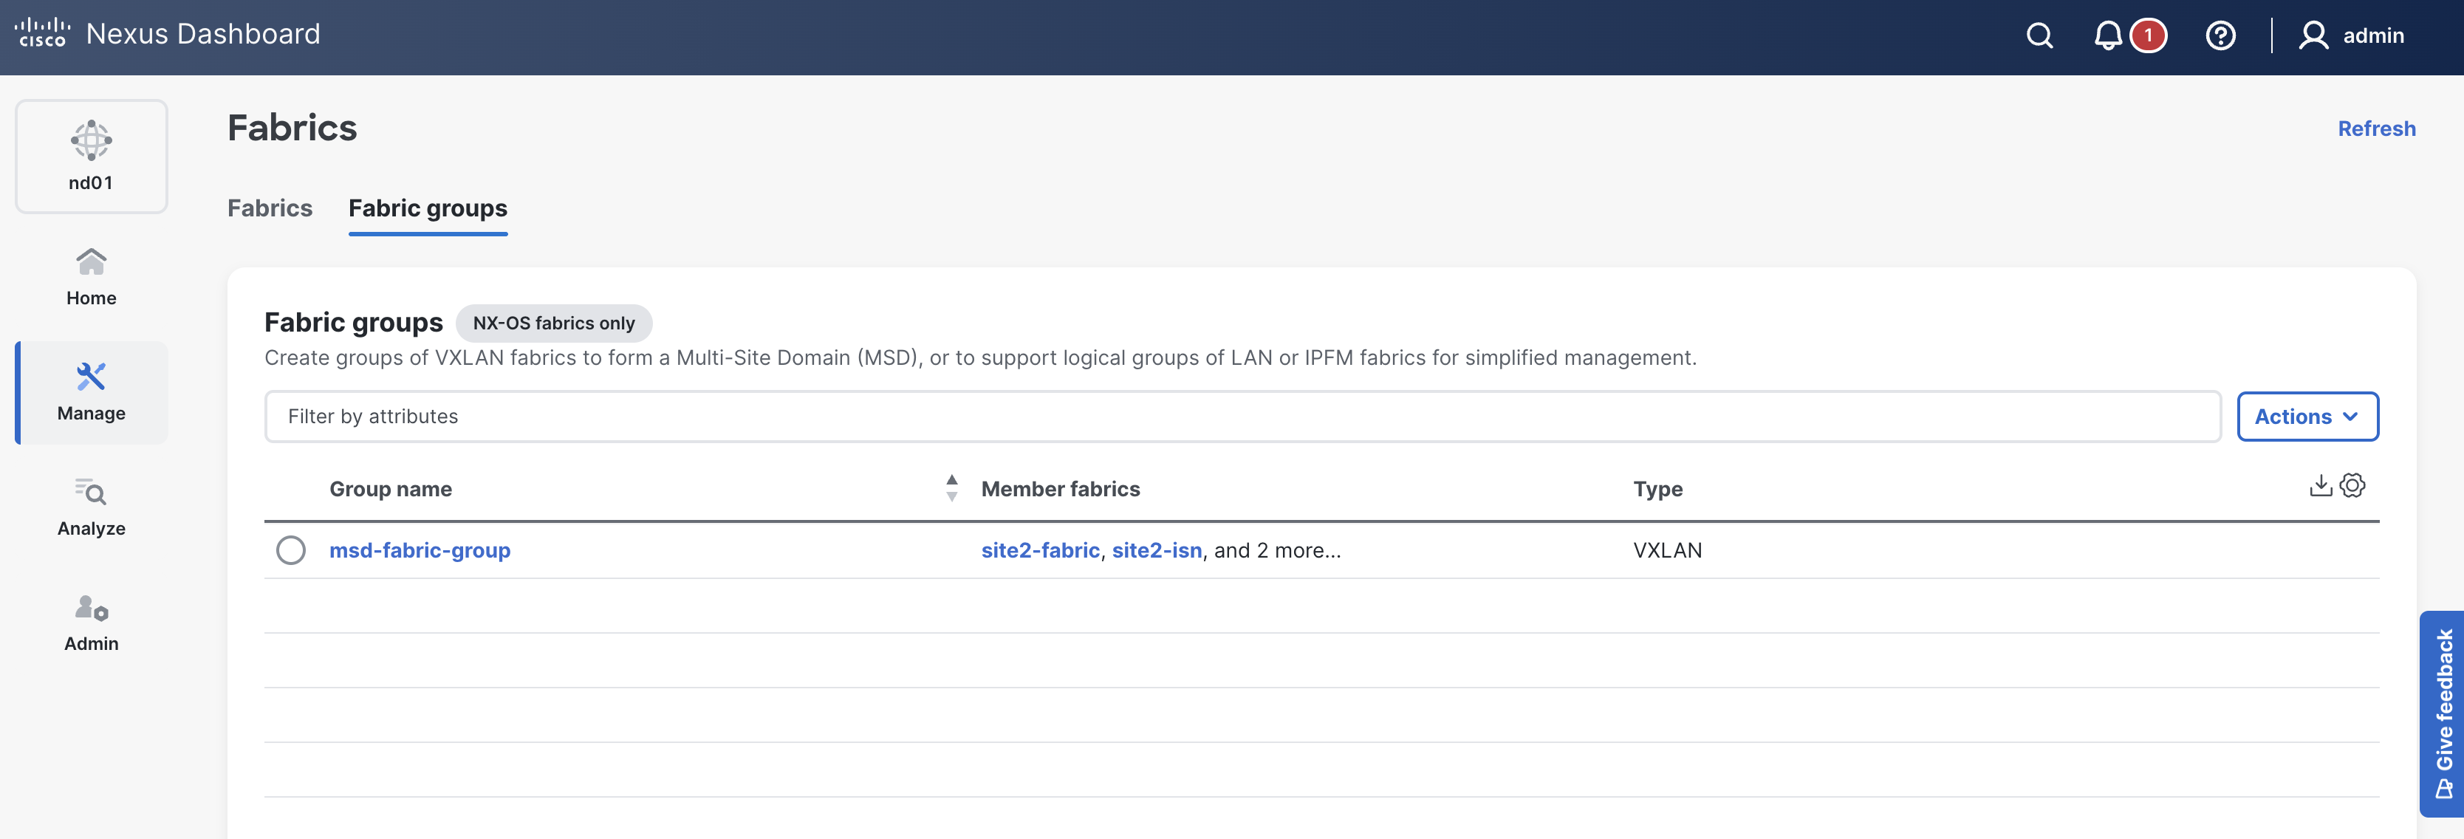2464x839 pixels.
Task: Click the Filter by attributes field
Action: [1242, 416]
